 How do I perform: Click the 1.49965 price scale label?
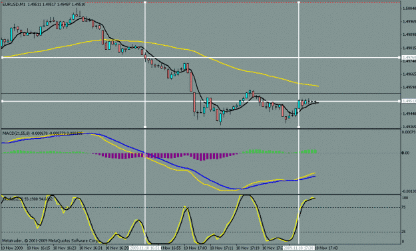[409, 21]
